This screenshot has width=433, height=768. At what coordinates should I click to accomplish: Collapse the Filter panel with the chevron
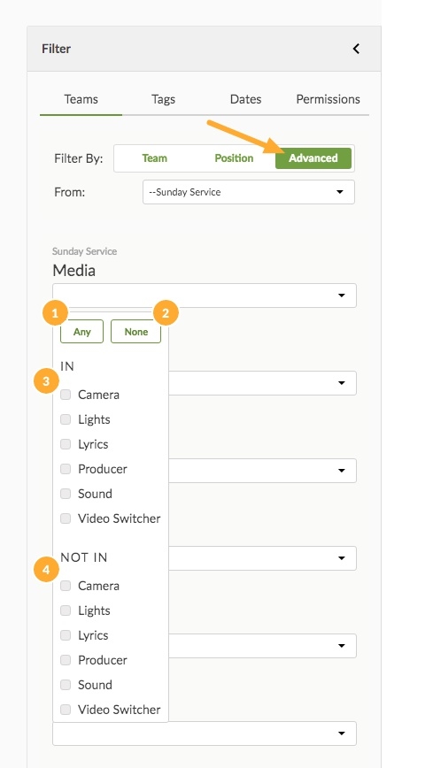click(x=356, y=49)
